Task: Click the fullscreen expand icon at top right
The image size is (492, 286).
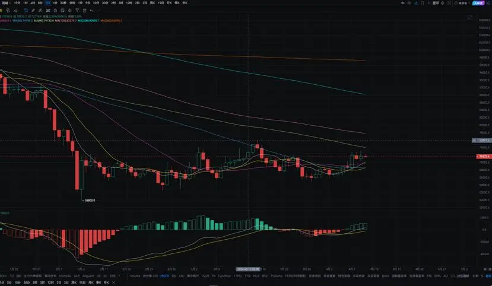Action: point(449,3)
